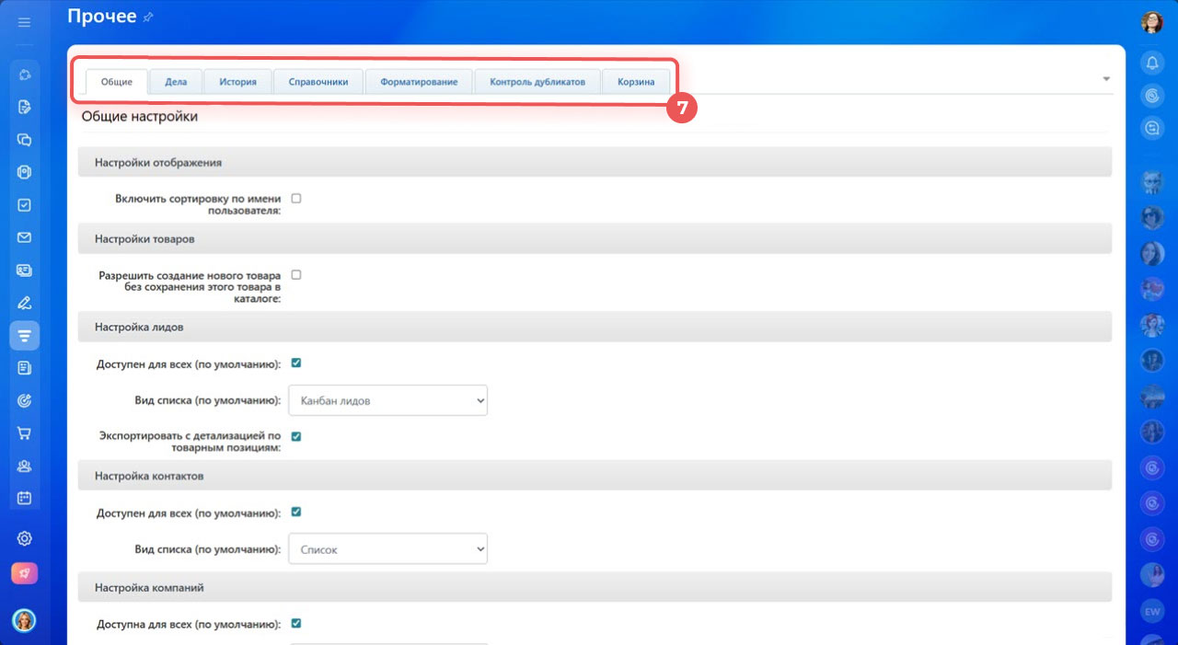The image size is (1178, 645).
Task: Enable сортировку по имени пользователя checkbox
Action: [x=296, y=198]
